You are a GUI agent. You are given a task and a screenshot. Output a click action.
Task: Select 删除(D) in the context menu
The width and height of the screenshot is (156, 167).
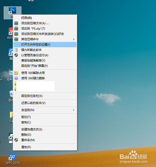(x=45, y=135)
